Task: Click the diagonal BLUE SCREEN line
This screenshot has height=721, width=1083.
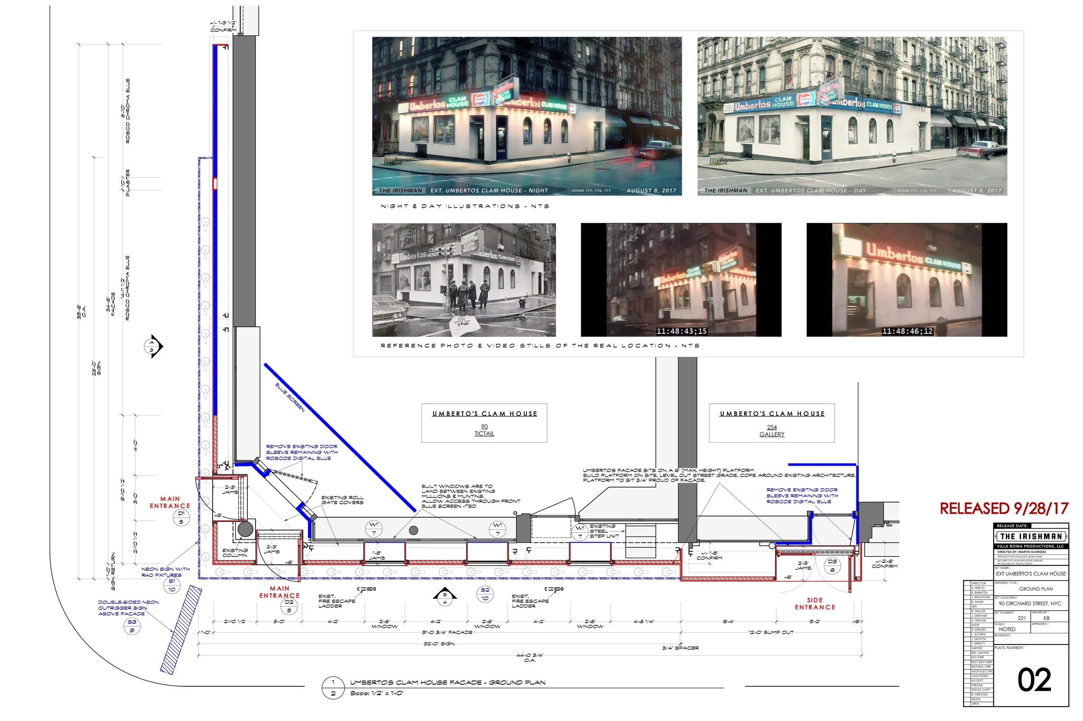Action: click(x=340, y=438)
